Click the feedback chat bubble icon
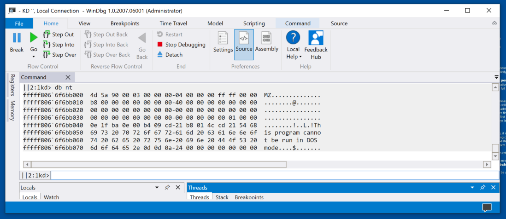 (x=487, y=207)
